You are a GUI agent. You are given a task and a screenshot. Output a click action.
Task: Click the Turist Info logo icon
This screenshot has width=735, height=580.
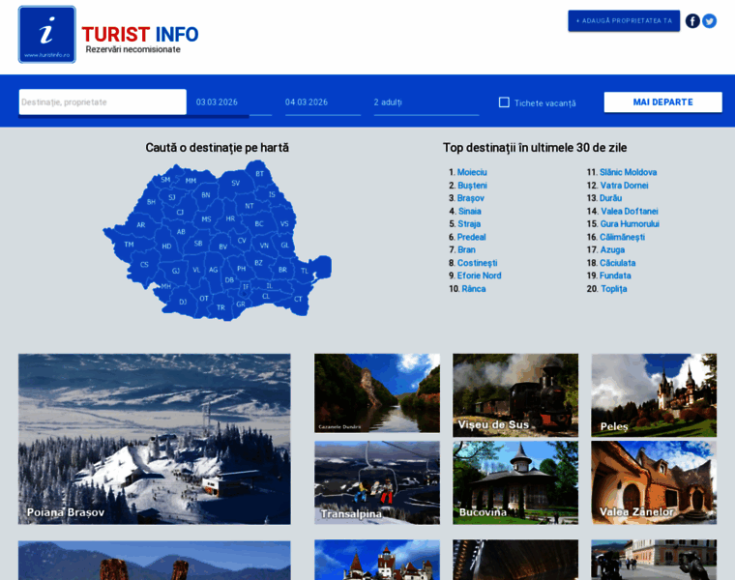tap(46, 34)
